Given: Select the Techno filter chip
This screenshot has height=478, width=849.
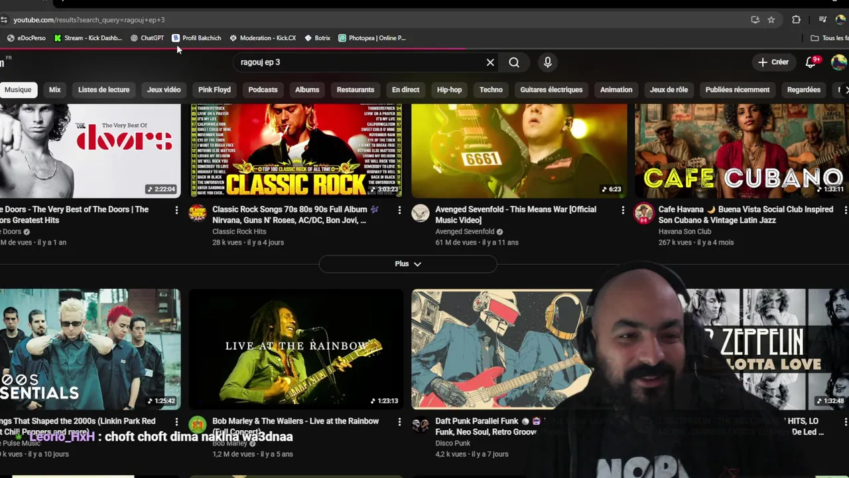Looking at the screenshot, I should [x=491, y=90].
